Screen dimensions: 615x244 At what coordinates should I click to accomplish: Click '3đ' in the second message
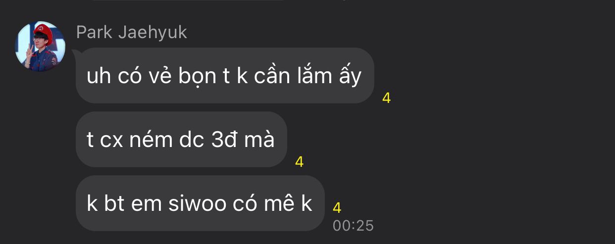(x=222, y=140)
